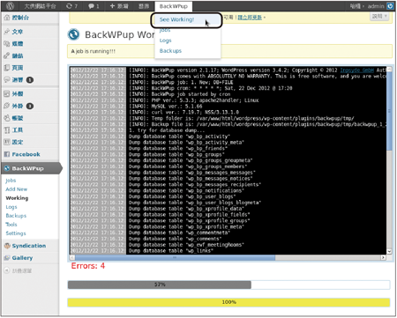
Task: Open the updates icon showing 7
Action: pos(71,6)
